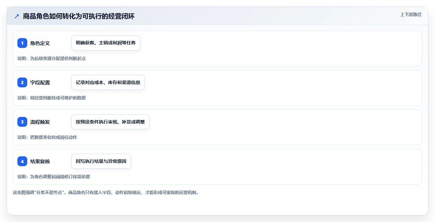The image size is (435, 222).
Task: Click the 上下游路径 label
Action: (x=411, y=14)
